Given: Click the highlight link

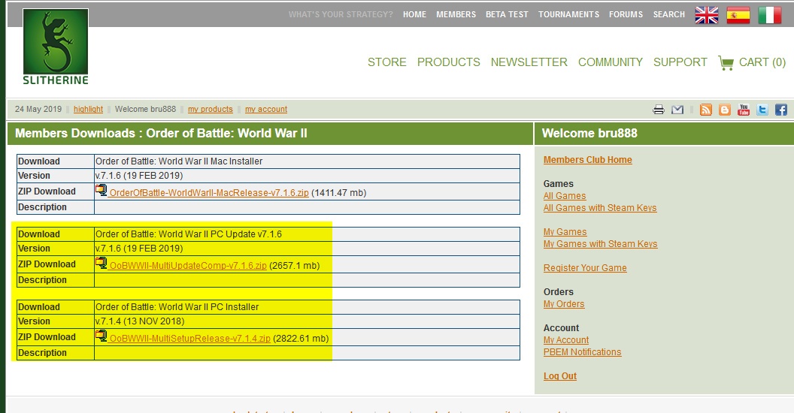Looking at the screenshot, I should (88, 109).
